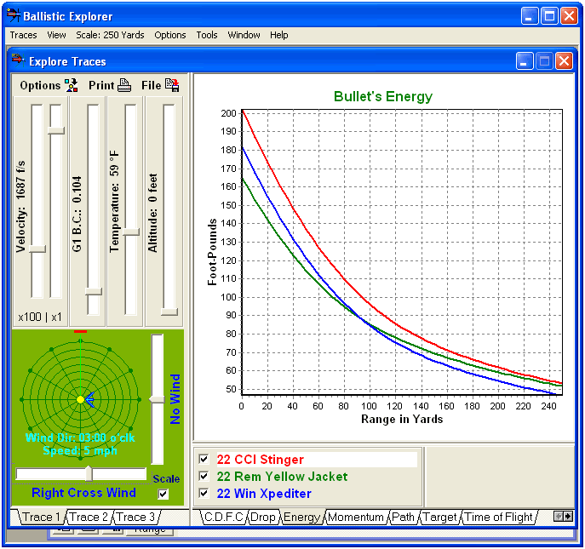Open the Options menu in menu bar
The height and width of the screenshot is (549, 585).
tap(170, 35)
